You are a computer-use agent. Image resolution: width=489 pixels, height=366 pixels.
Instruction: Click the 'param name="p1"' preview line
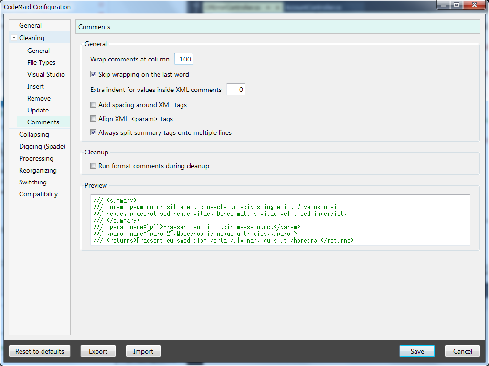point(196,227)
